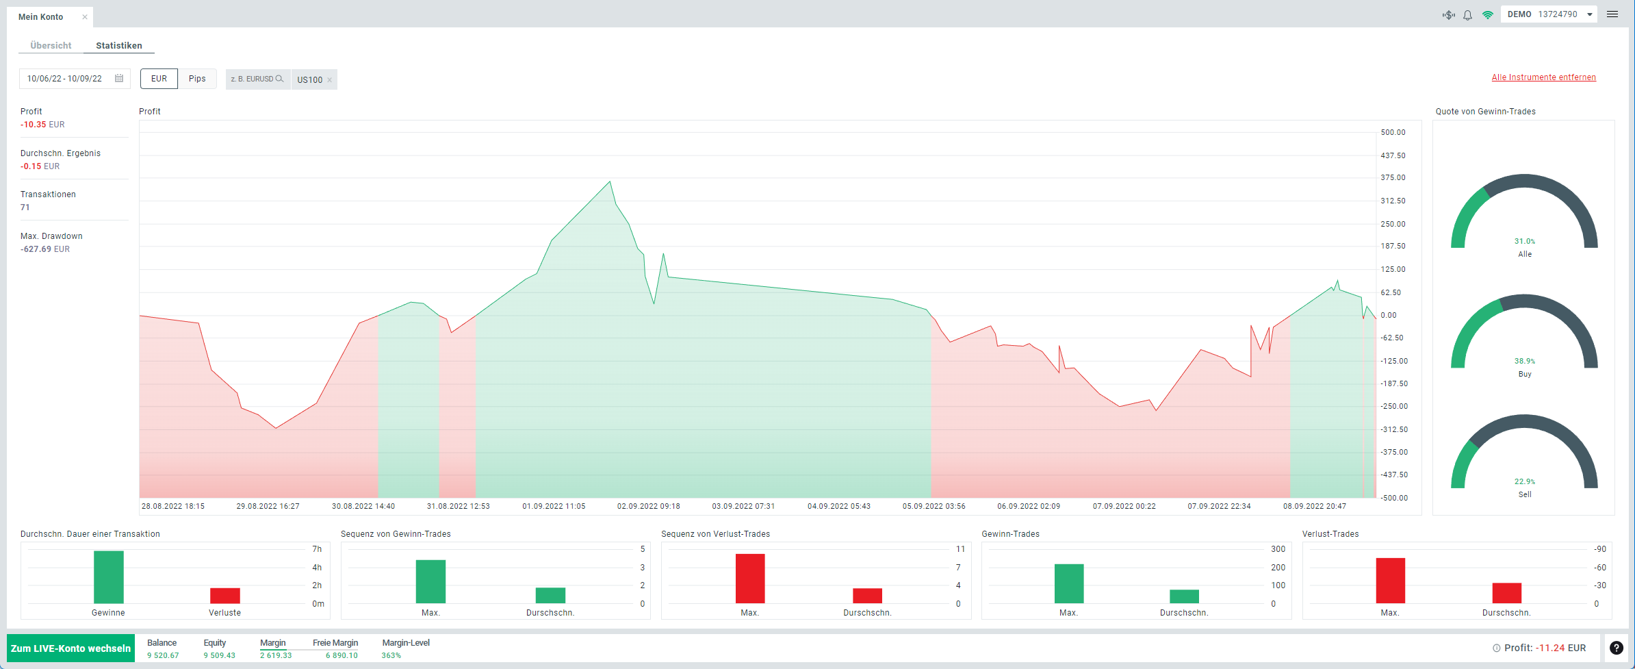Click the Freie Margin value 6 890.10
Image resolution: width=1635 pixels, height=669 pixels.
click(x=342, y=655)
